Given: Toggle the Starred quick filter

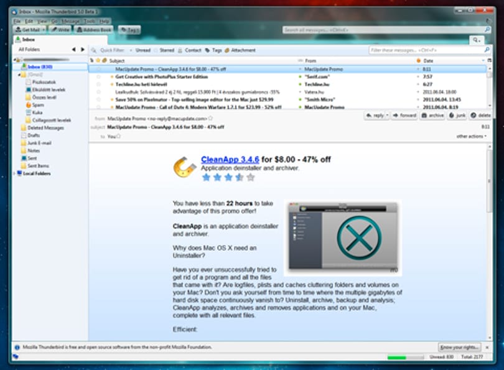Looking at the screenshot, I should [164, 50].
